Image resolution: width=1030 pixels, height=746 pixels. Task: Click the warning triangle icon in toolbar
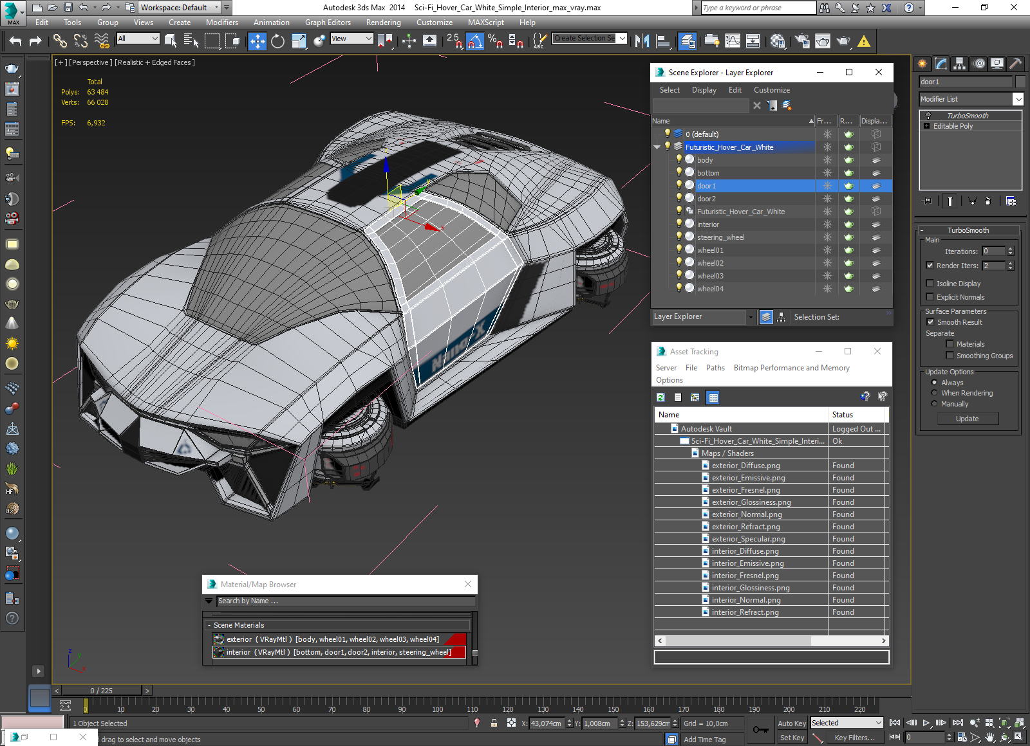(x=864, y=41)
